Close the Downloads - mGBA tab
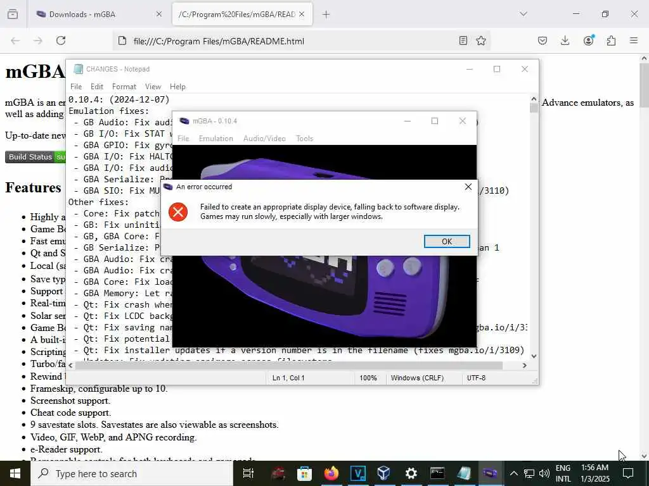Viewport: 649px width, 486px height. tap(159, 15)
